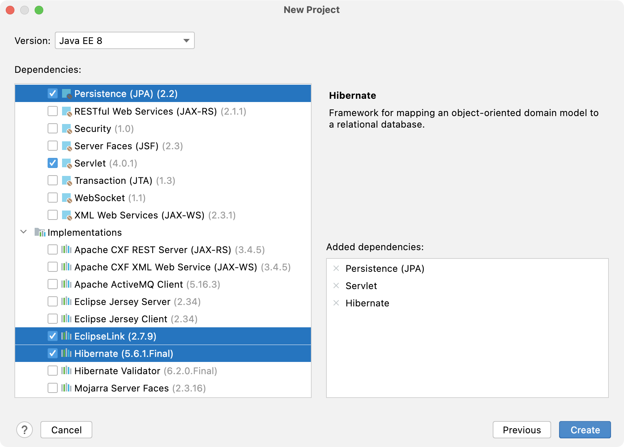
Task: Uncheck the Persistence (JPA) checkbox
Action: [x=53, y=94]
